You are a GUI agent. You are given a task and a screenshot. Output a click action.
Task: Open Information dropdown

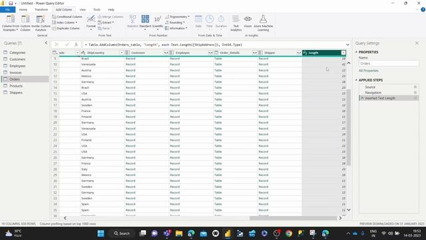click(x=176, y=28)
